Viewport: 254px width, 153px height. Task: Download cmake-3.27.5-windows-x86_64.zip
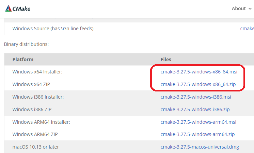(x=198, y=84)
